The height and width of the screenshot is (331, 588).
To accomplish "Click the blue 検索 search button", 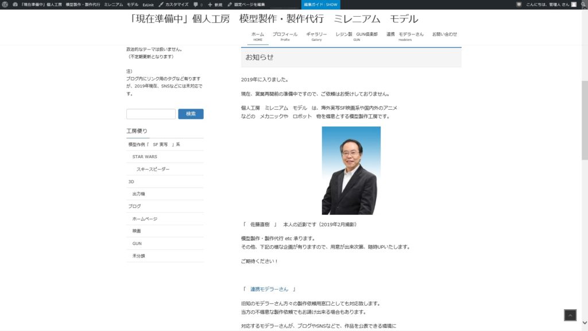I will [191, 114].
